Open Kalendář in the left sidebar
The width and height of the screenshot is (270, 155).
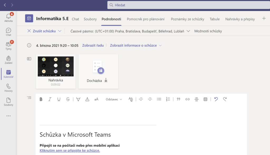[x=8, y=74]
